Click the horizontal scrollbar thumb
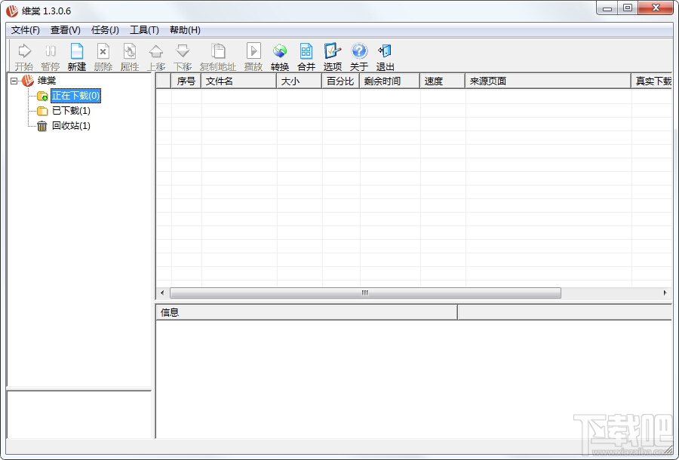The image size is (679, 460). 365,293
